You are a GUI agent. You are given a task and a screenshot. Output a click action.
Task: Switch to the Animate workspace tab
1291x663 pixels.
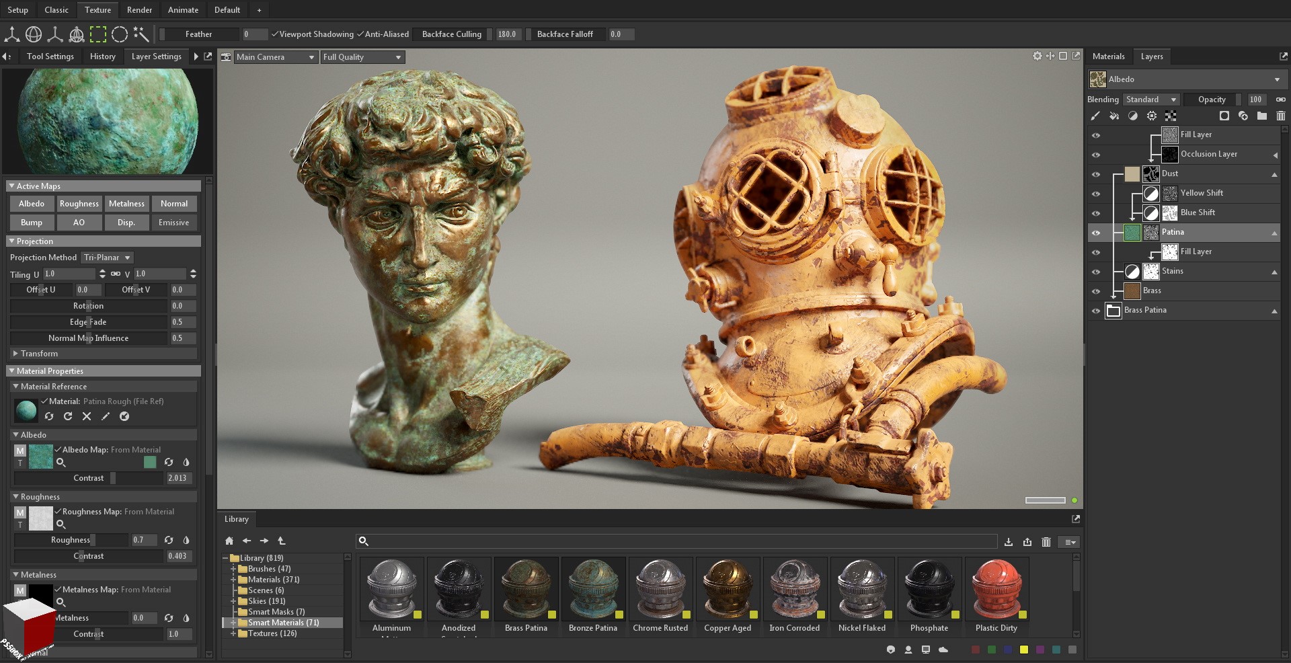183,9
